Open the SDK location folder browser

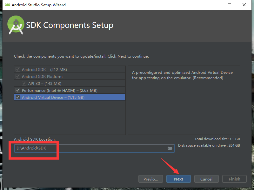click(170, 148)
